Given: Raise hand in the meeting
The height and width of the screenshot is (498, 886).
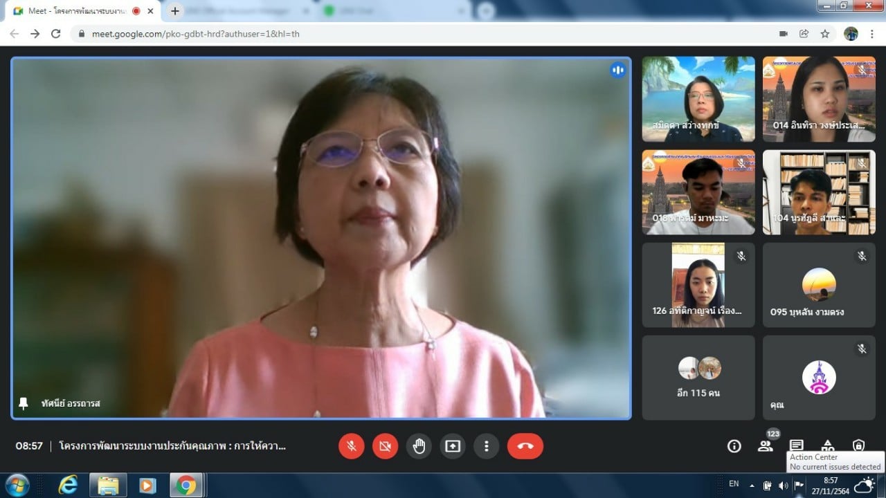Looking at the screenshot, I should (x=419, y=446).
